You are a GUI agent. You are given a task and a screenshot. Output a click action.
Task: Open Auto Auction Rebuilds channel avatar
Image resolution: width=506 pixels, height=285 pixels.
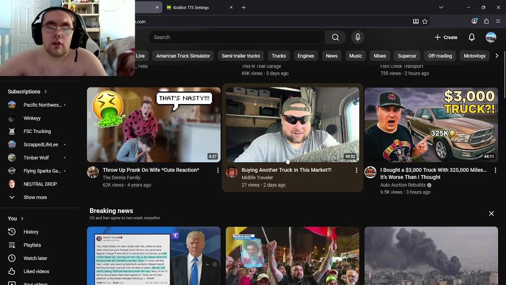pyautogui.click(x=370, y=172)
